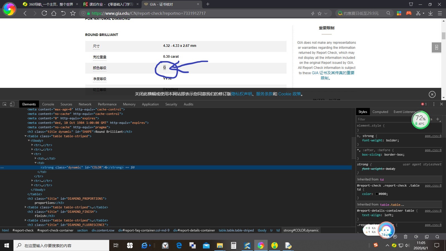446x251 pixels.
Task: Open the Cookie 政策 link
Action: point(289,94)
